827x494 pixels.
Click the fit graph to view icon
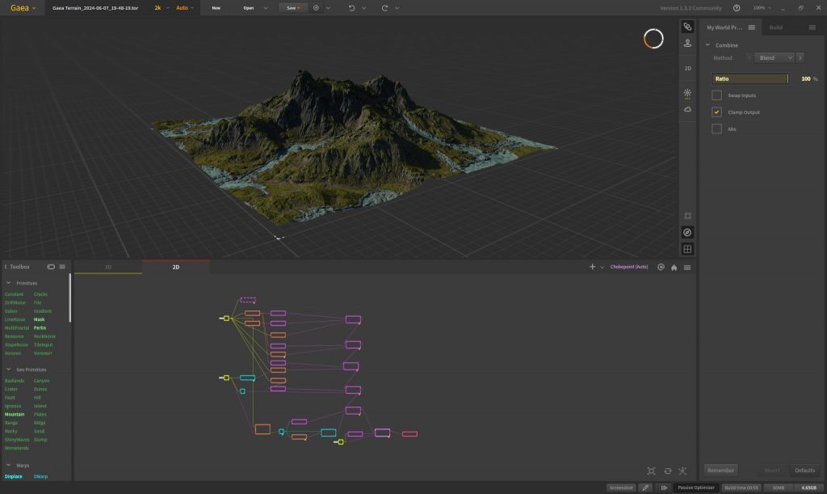tap(652, 471)
